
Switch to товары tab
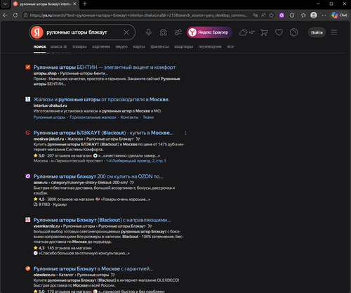(x=79, y=46)
